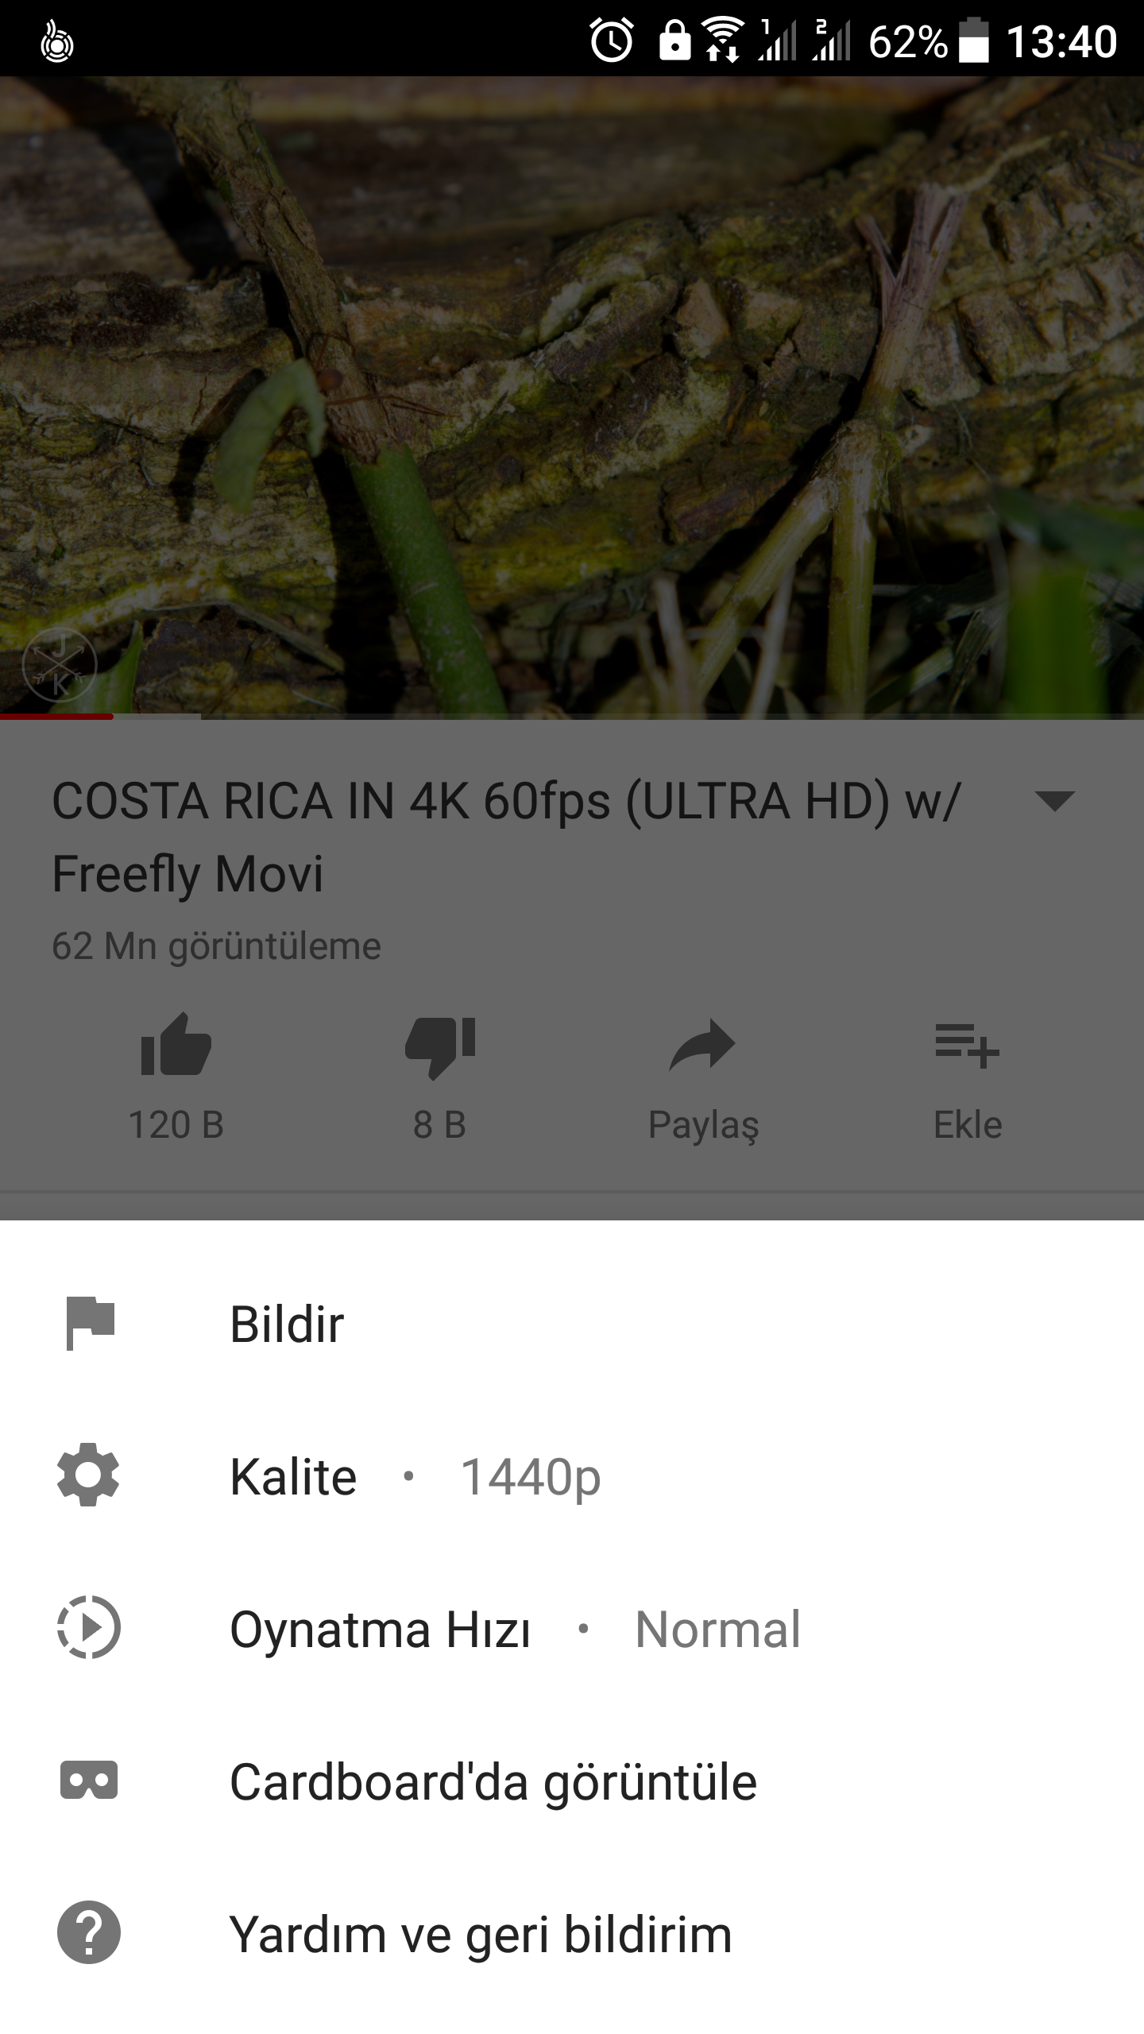Select Cardboard'da görüntüle menu entry
Screen dimensions: 1144x2034
(572, 1781)
